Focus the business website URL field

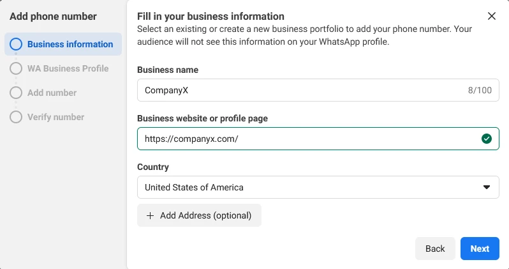[x=318, y=139]
